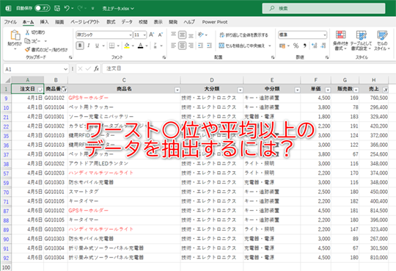
Task: Open the 注文日 column filter button
Action: [40, 90]
